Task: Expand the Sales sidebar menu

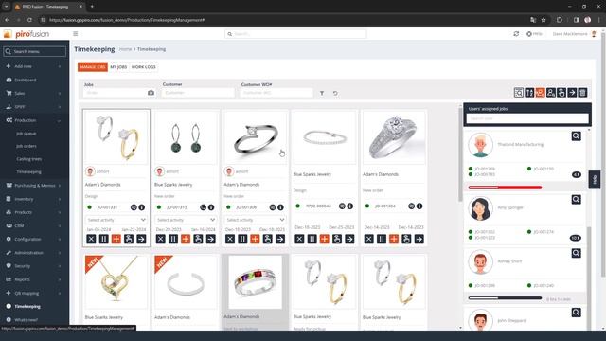Action: (x=34, y=93)
